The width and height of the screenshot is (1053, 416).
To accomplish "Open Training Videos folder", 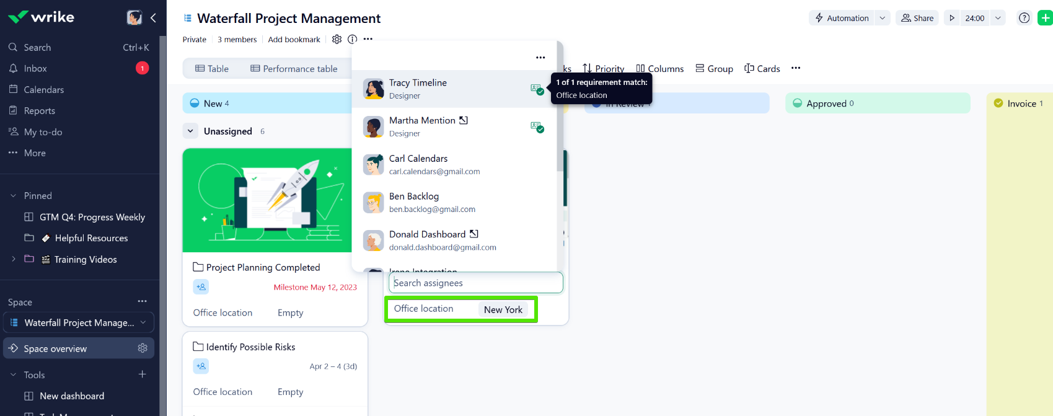I will tap(86, 259).
